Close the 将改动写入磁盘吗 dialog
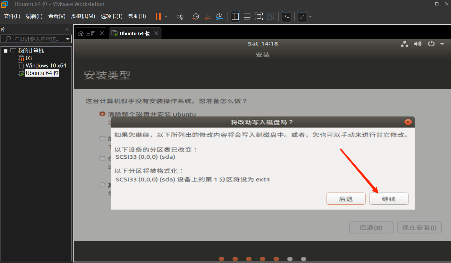 point(408,122)
